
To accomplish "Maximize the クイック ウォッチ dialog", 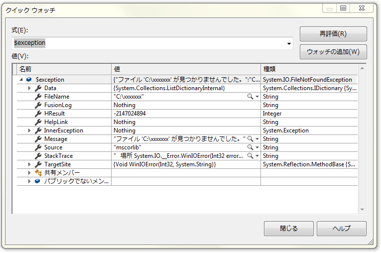I will (343, 8).
